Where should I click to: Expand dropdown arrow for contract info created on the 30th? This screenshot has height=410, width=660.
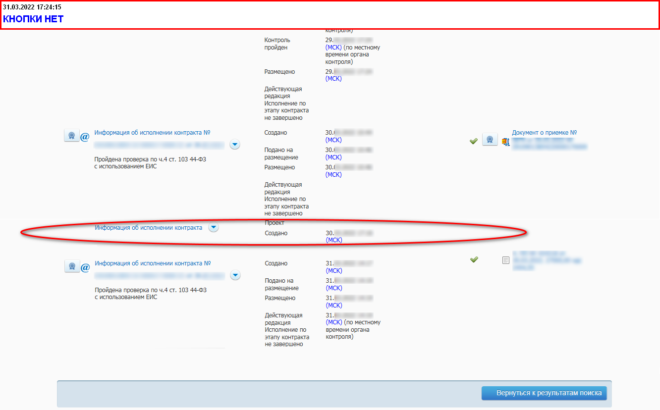click(x=235, y=145)
